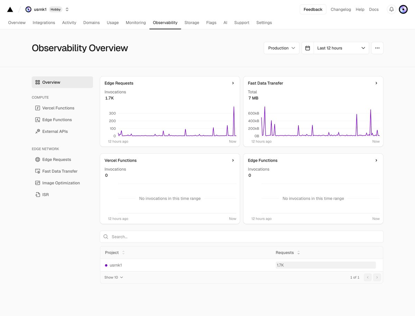Click the Edge Functions card title

[263, 161]
